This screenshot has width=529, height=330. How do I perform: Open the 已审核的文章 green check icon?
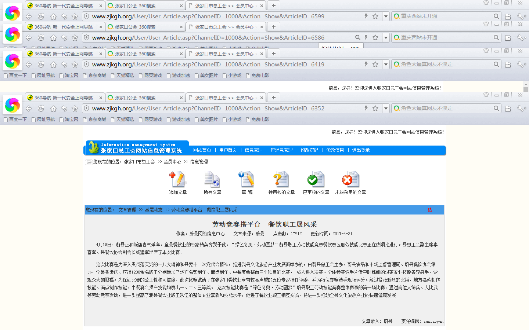coord(316,180)
